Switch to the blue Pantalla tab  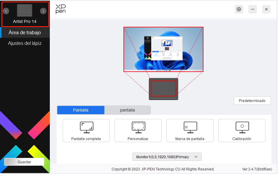81,110
